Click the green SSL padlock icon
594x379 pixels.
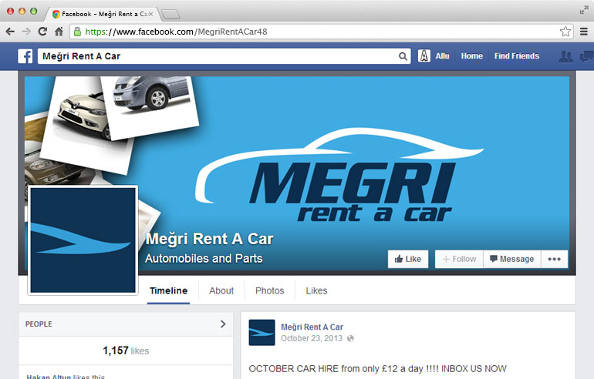click(77, 32)
